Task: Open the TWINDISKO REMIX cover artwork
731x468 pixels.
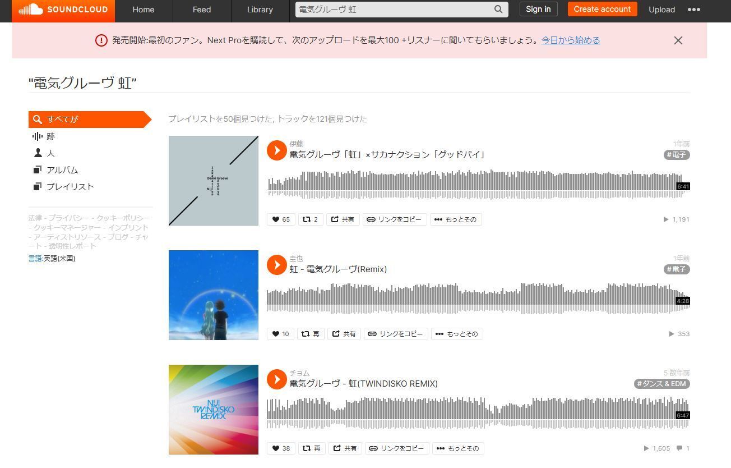Action: click(214, 410)
